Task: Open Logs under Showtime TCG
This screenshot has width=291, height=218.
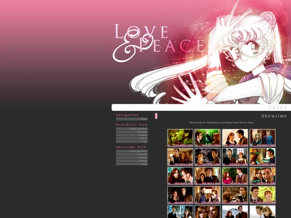Action: [132, 164]
